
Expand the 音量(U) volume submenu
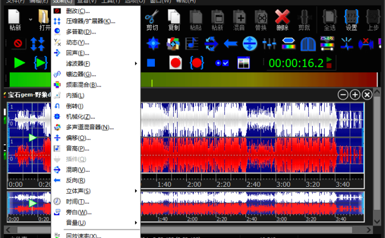[96, 223]
